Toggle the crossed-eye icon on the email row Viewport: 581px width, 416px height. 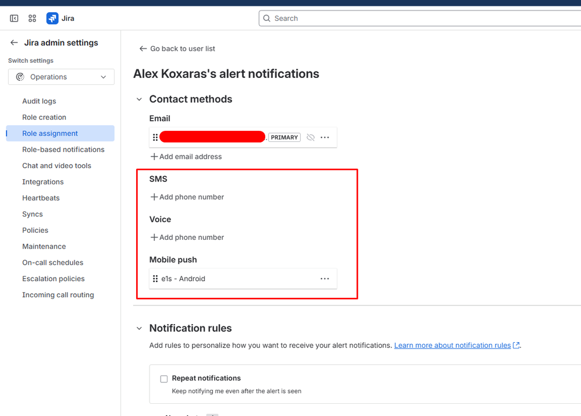(311, 137)
